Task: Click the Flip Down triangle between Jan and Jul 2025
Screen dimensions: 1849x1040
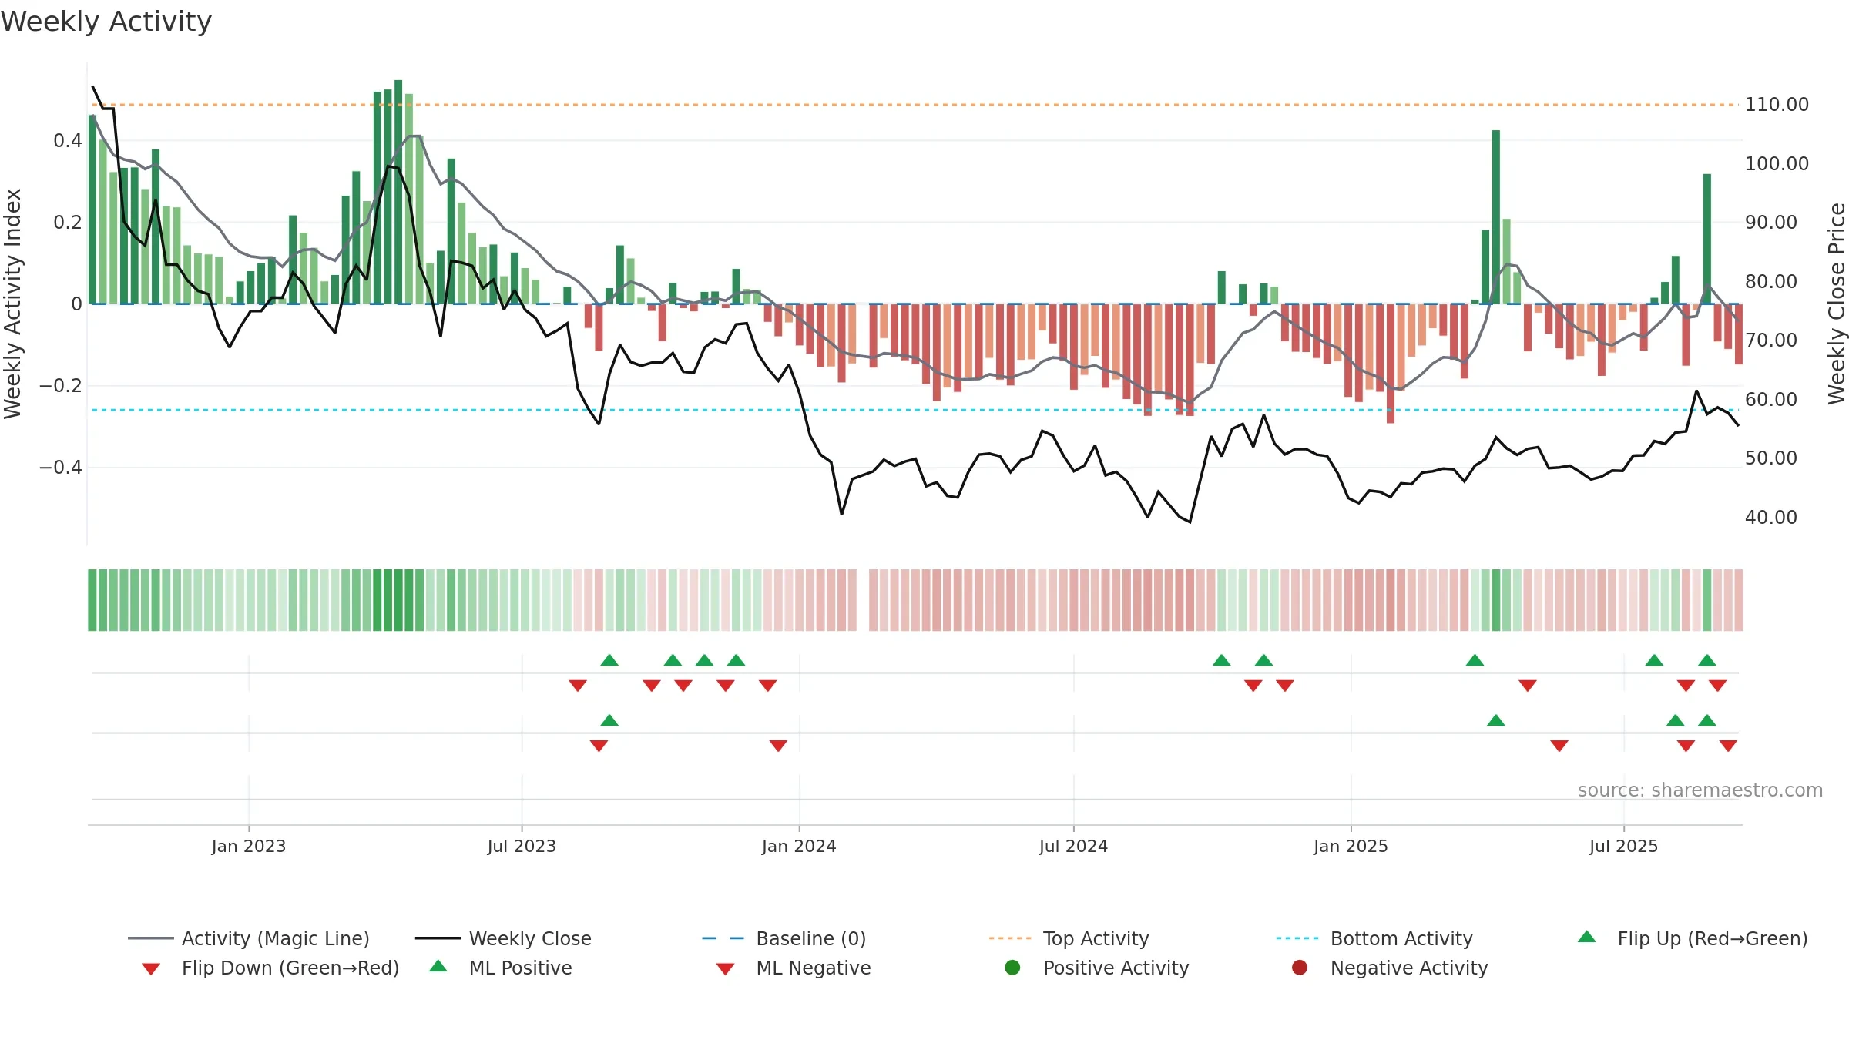Action: (1528, 686)
